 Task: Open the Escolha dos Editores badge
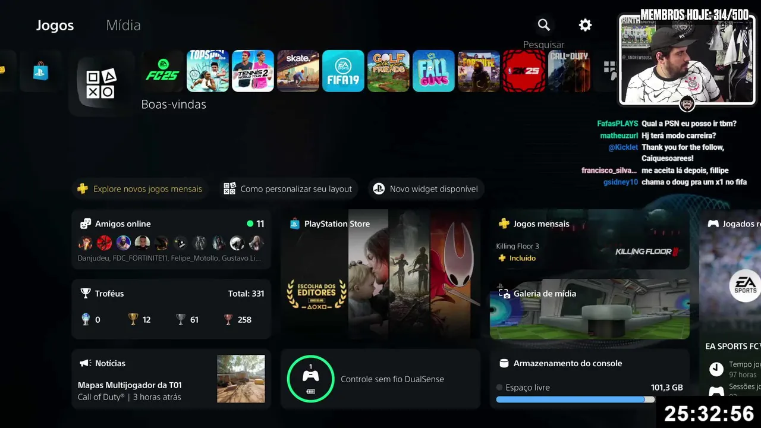[316, 294]
